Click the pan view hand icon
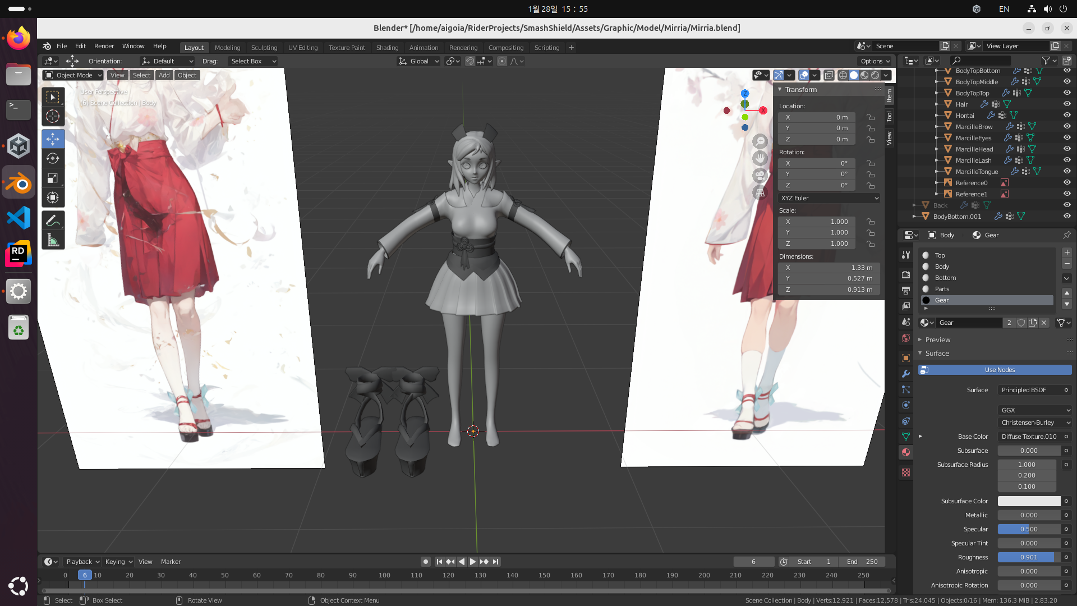Viewport: 1077px width, 606px height. pos(760,158)
